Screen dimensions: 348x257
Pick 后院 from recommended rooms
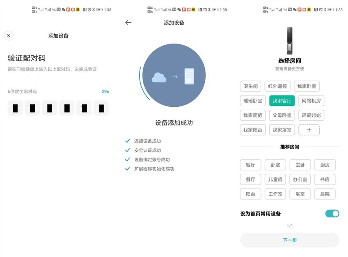point(324,194)
